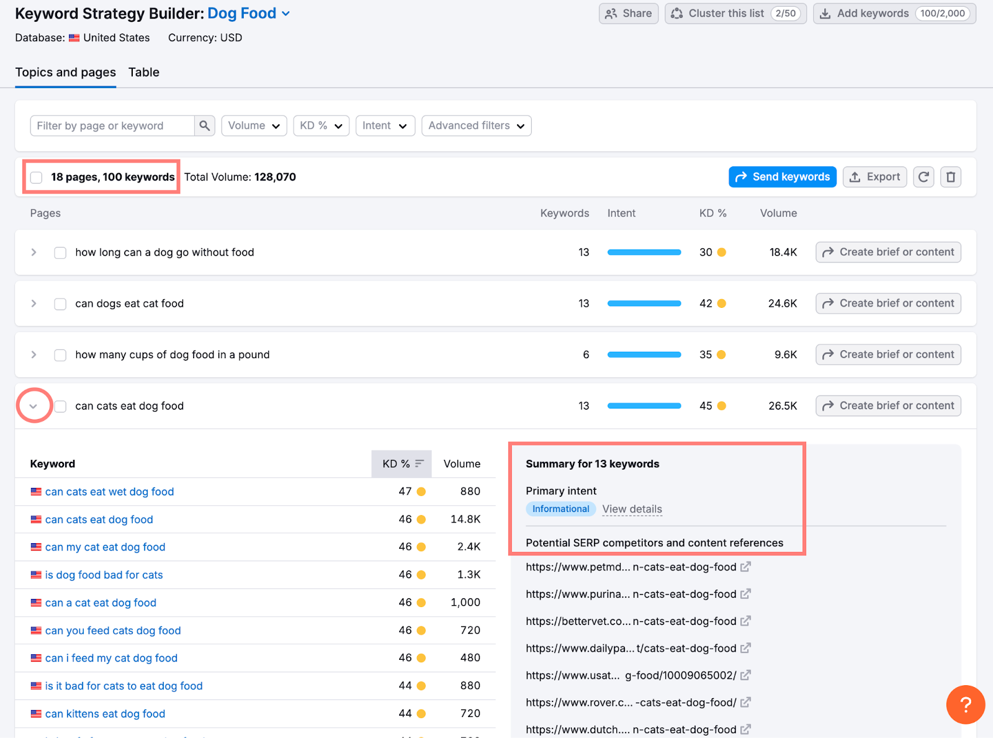This screenshot has height=738, width=993.
Task: Check the box for can dogs eat cat food
Action: [60, 304]
